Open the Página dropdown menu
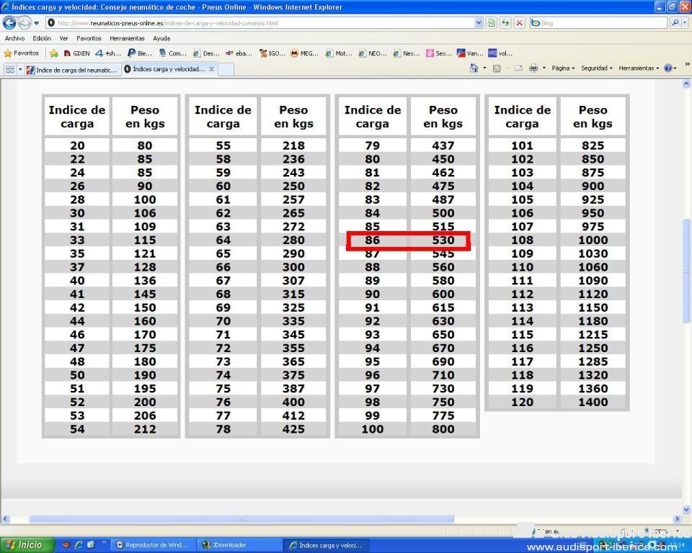Viewport: 692px width, 553px height. point(562,68)
